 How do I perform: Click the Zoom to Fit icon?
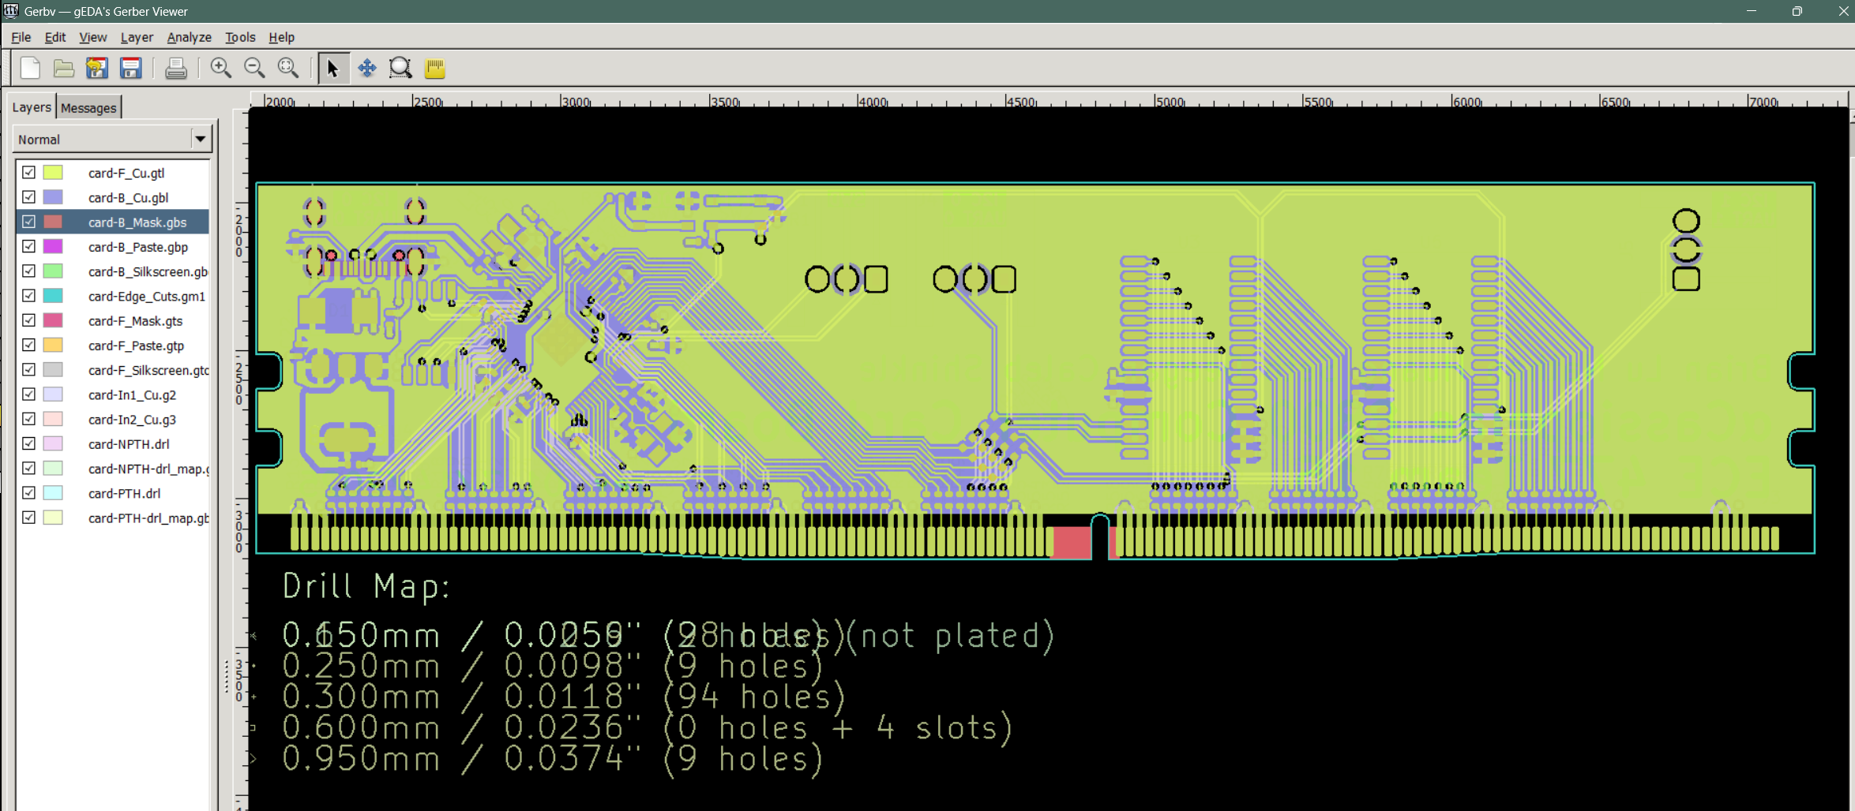pos(288,69)
